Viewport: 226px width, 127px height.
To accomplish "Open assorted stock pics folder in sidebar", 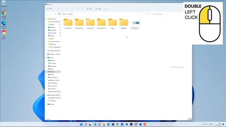I will tap(54, 42).
